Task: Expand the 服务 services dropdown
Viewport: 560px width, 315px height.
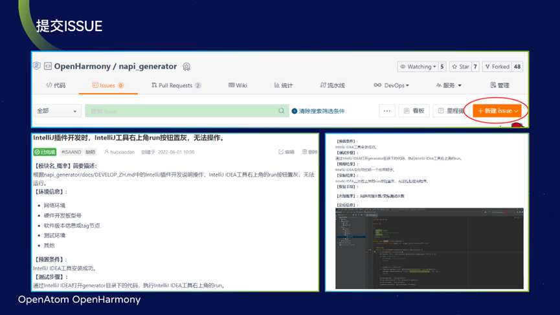Action: point(449,85)
